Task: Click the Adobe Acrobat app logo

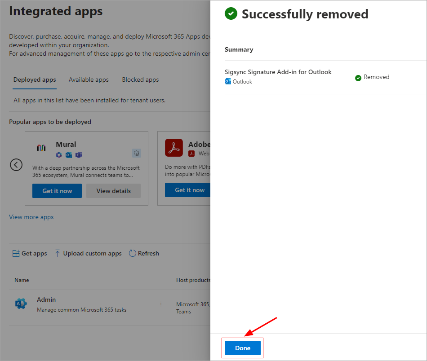Action: (174, 148)
